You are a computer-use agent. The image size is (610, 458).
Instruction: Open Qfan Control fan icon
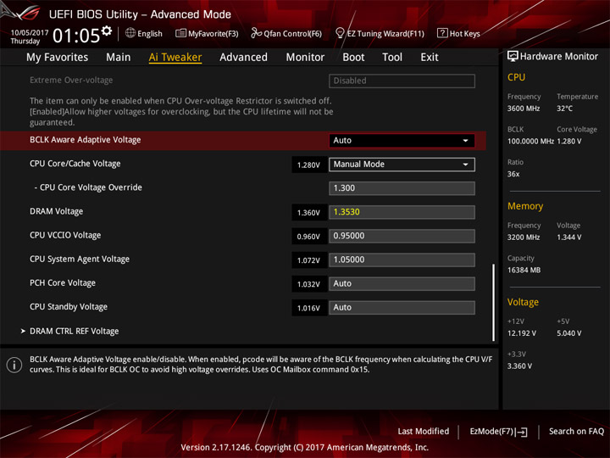[x=256, y=33]
